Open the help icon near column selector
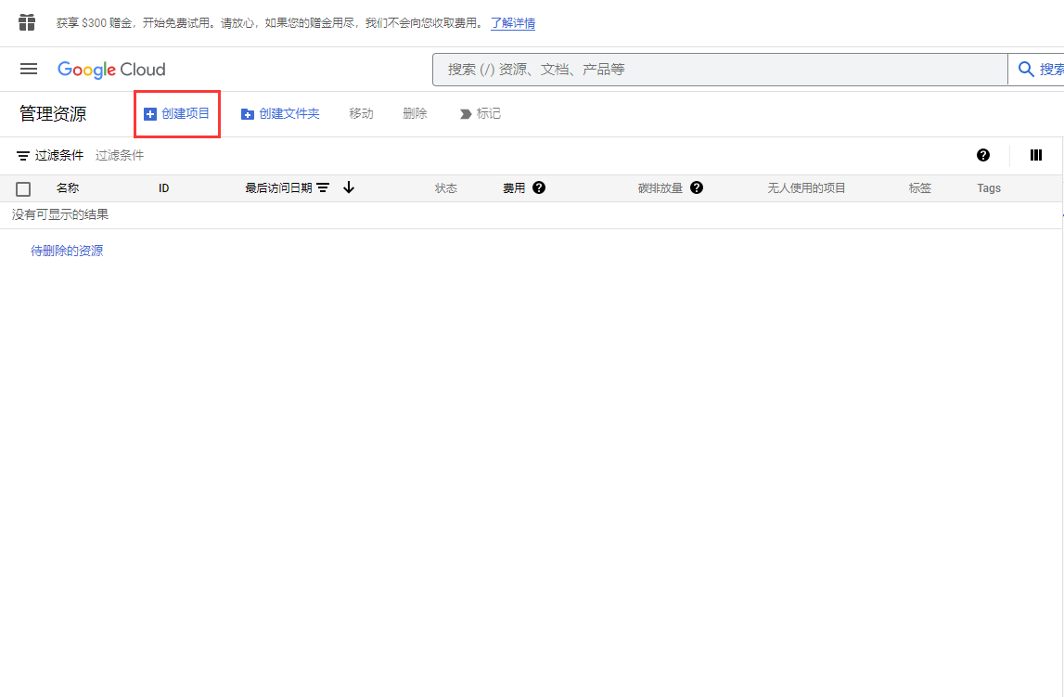The height and width of the screenshot is (697, 1064). (x=982, y=155)
